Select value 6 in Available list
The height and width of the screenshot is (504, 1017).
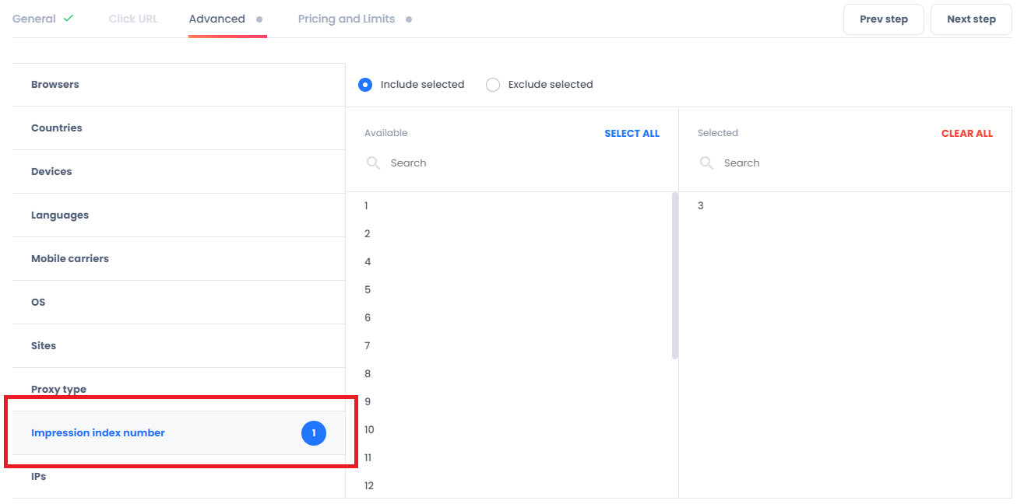click(x=512, y=318)
